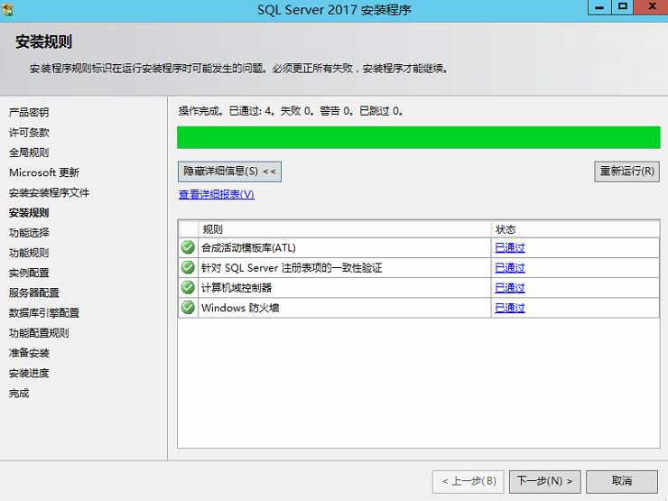Select 数据库引擎配置 step in sidebar

[44, 312]
